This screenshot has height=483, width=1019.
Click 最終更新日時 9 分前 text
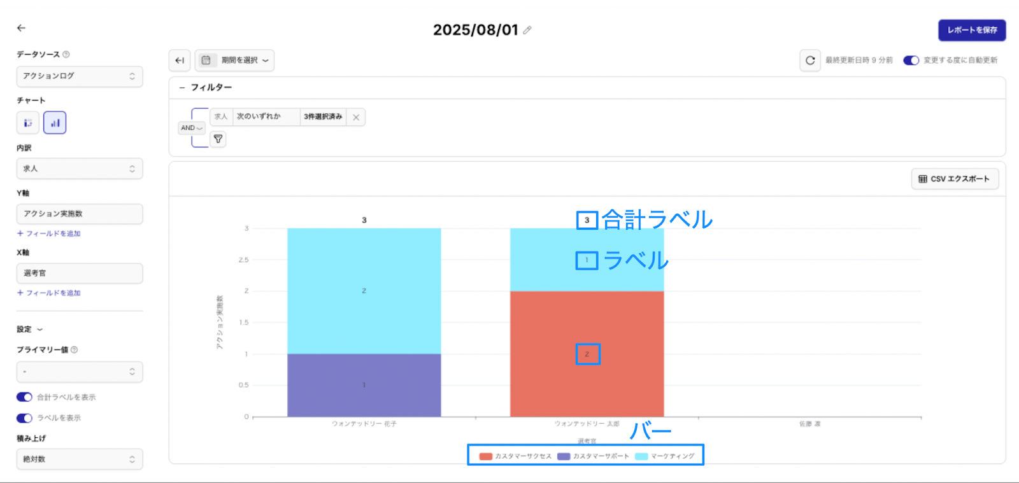(x=859, y=60)
